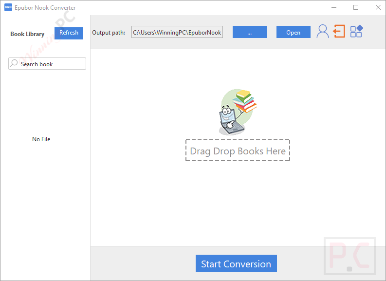386x281 pixels.
Task: Close the Epubor Nook Converter window
Action: pyautogui.click(x=378, y=7)
